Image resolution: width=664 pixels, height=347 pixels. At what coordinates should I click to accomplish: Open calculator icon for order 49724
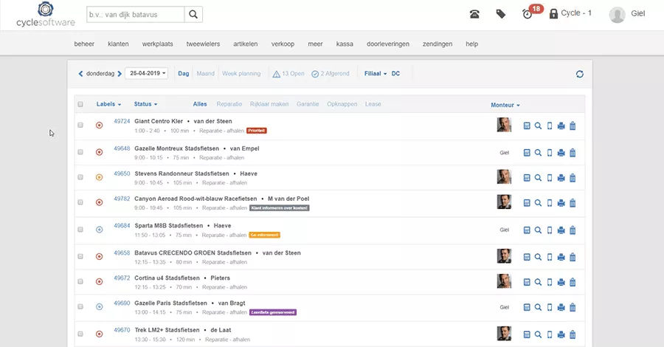527,126
